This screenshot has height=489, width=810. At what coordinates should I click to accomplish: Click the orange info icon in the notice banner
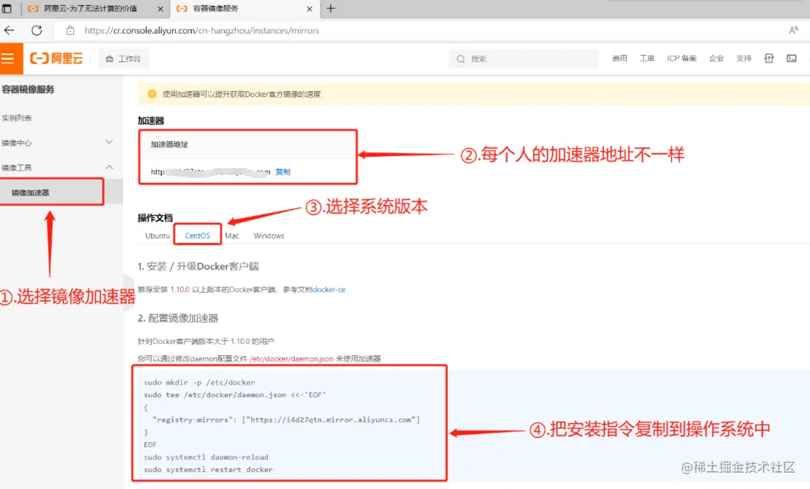point(152,94)
